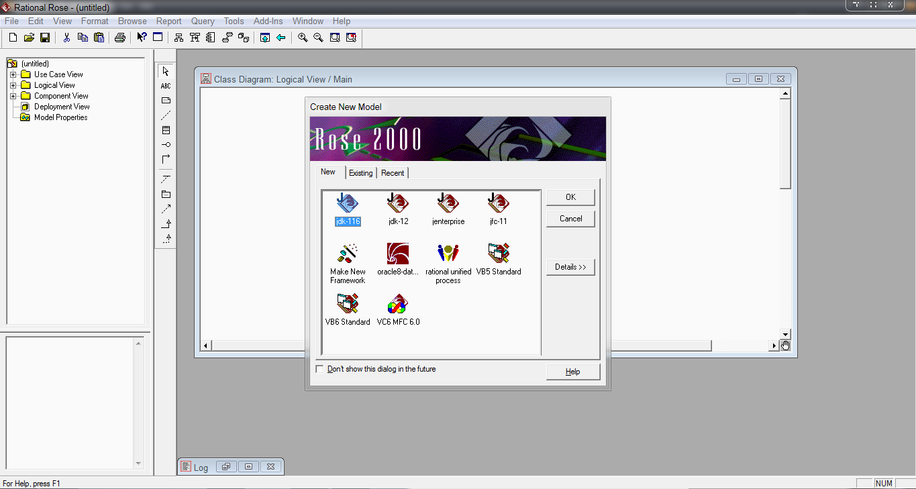
Task: Select the Make New Framework icon
Action: [348, 264]
